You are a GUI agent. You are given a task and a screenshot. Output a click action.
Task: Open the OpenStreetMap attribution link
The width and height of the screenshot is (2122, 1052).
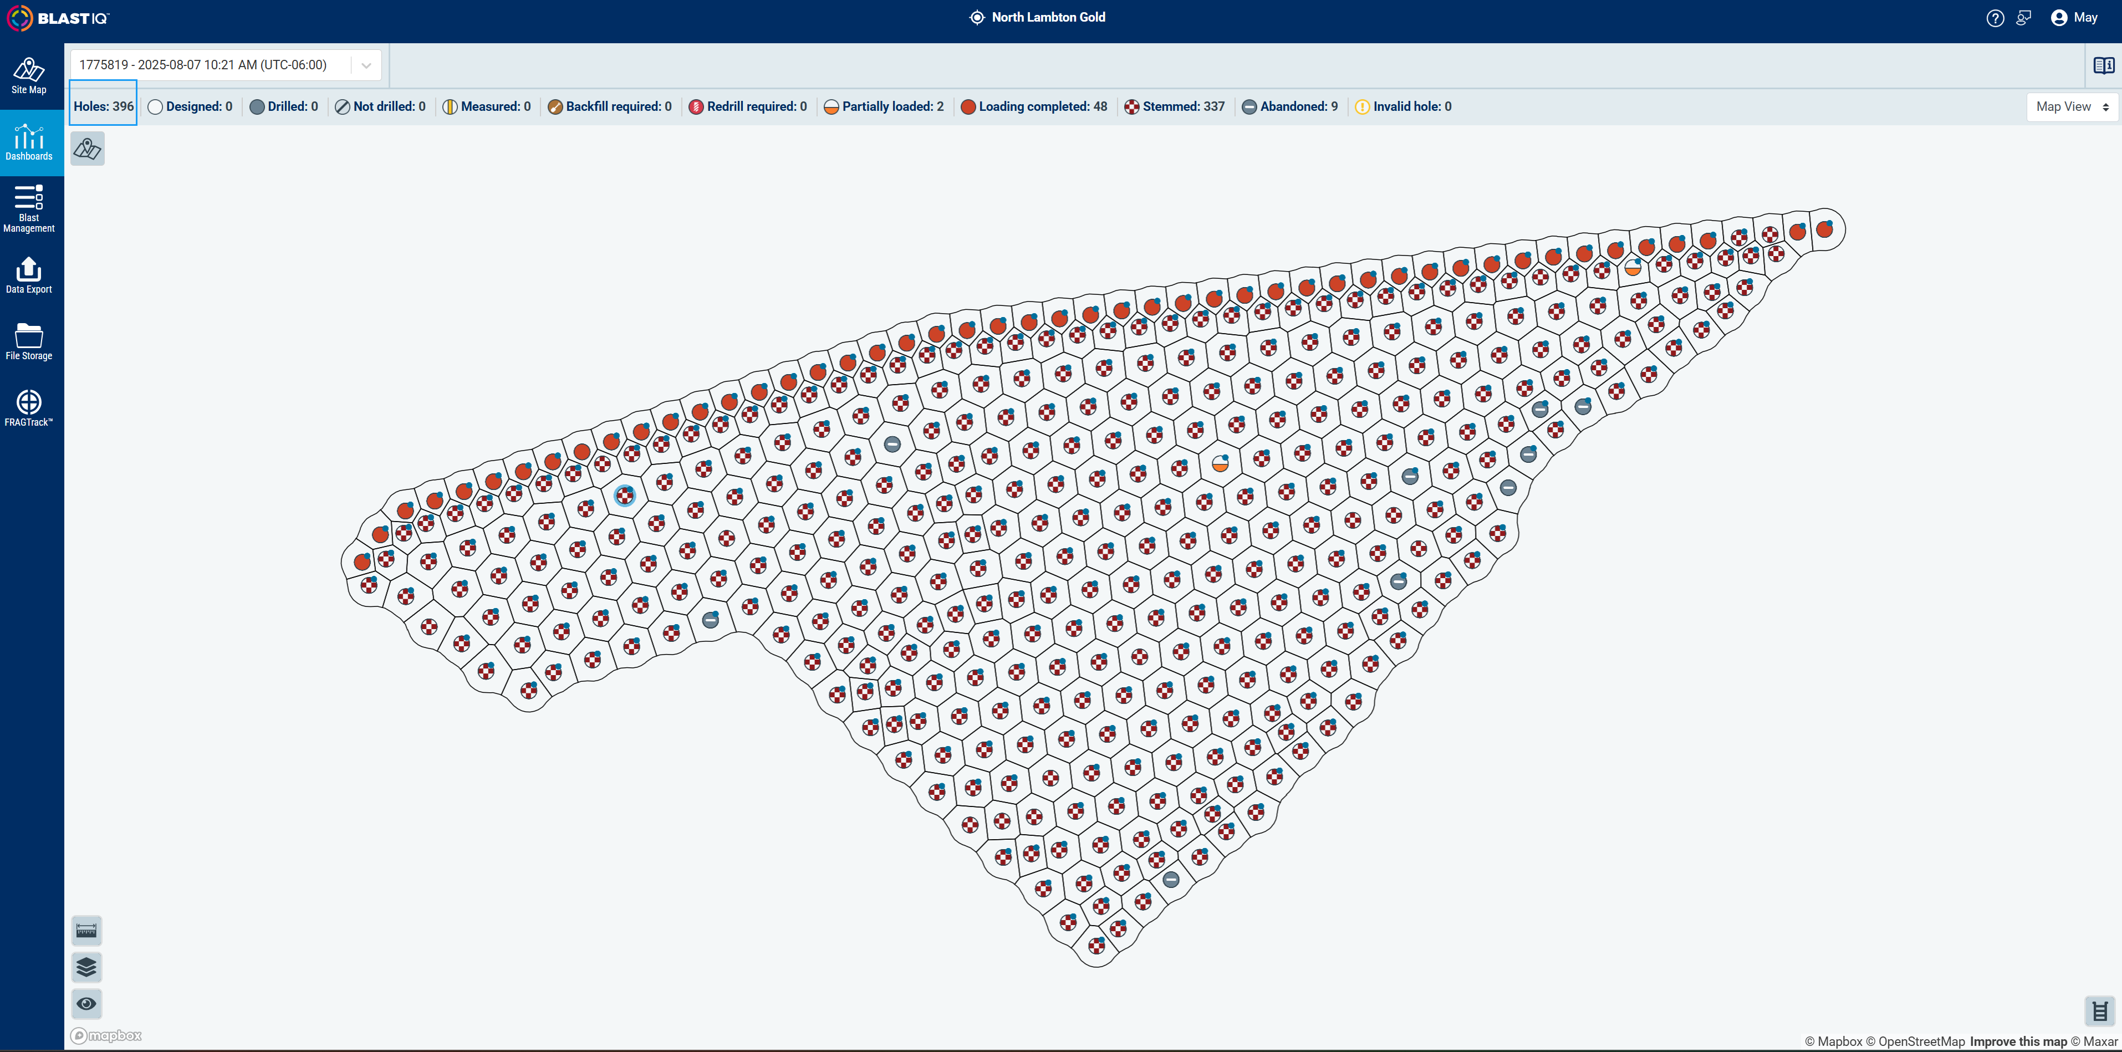point(1915,1041)
